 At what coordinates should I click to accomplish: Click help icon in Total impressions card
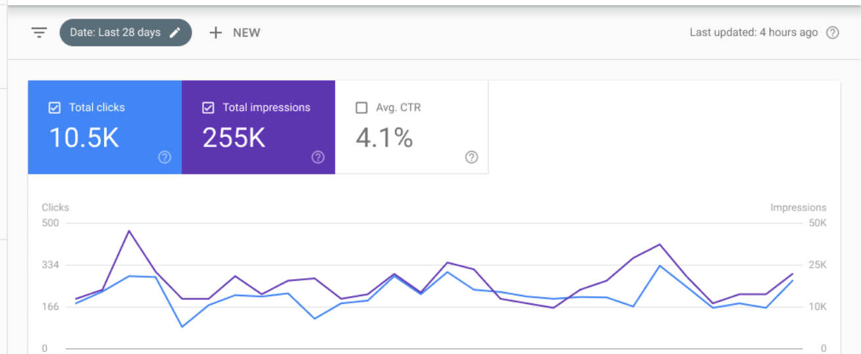[x=318, y=157]
